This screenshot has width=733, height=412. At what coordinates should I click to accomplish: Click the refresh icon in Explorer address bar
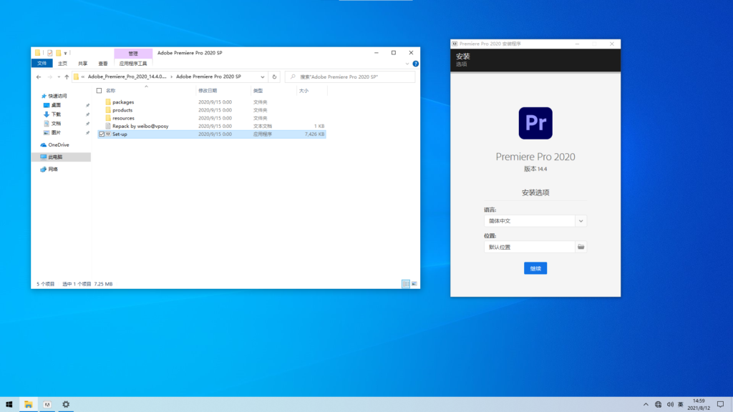point(274,77)
